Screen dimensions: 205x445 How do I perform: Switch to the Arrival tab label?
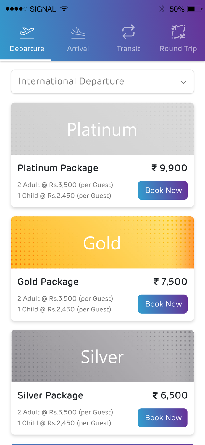(x=78, y=49)
